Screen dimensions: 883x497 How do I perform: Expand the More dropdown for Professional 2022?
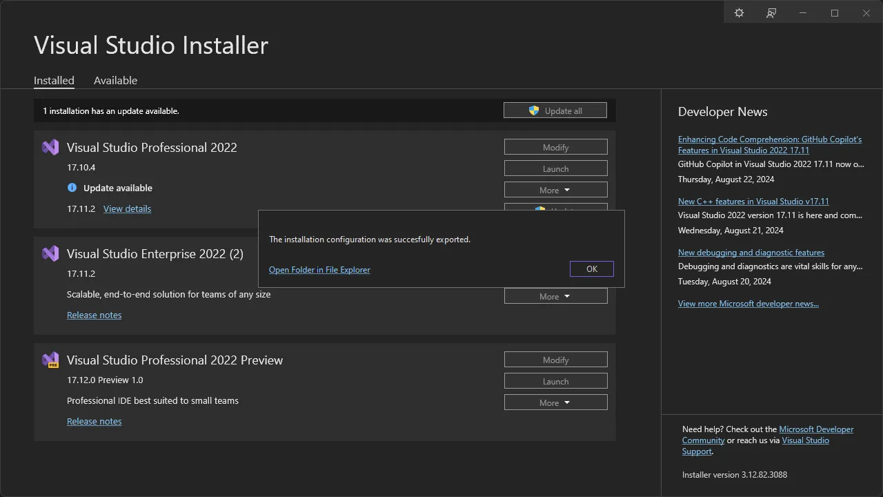tap(555, 189)
